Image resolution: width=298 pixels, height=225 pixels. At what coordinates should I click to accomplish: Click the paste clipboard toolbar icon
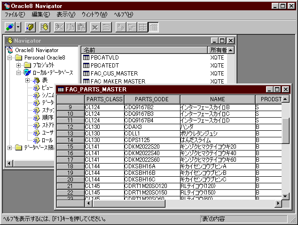81,27
